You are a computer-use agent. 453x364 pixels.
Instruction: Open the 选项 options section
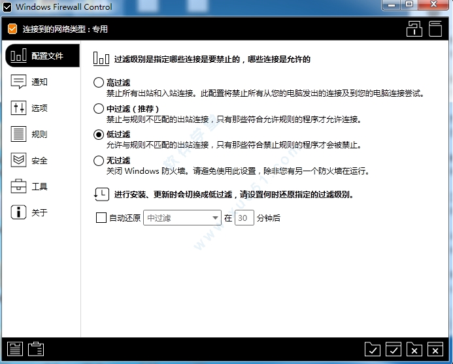39,108
